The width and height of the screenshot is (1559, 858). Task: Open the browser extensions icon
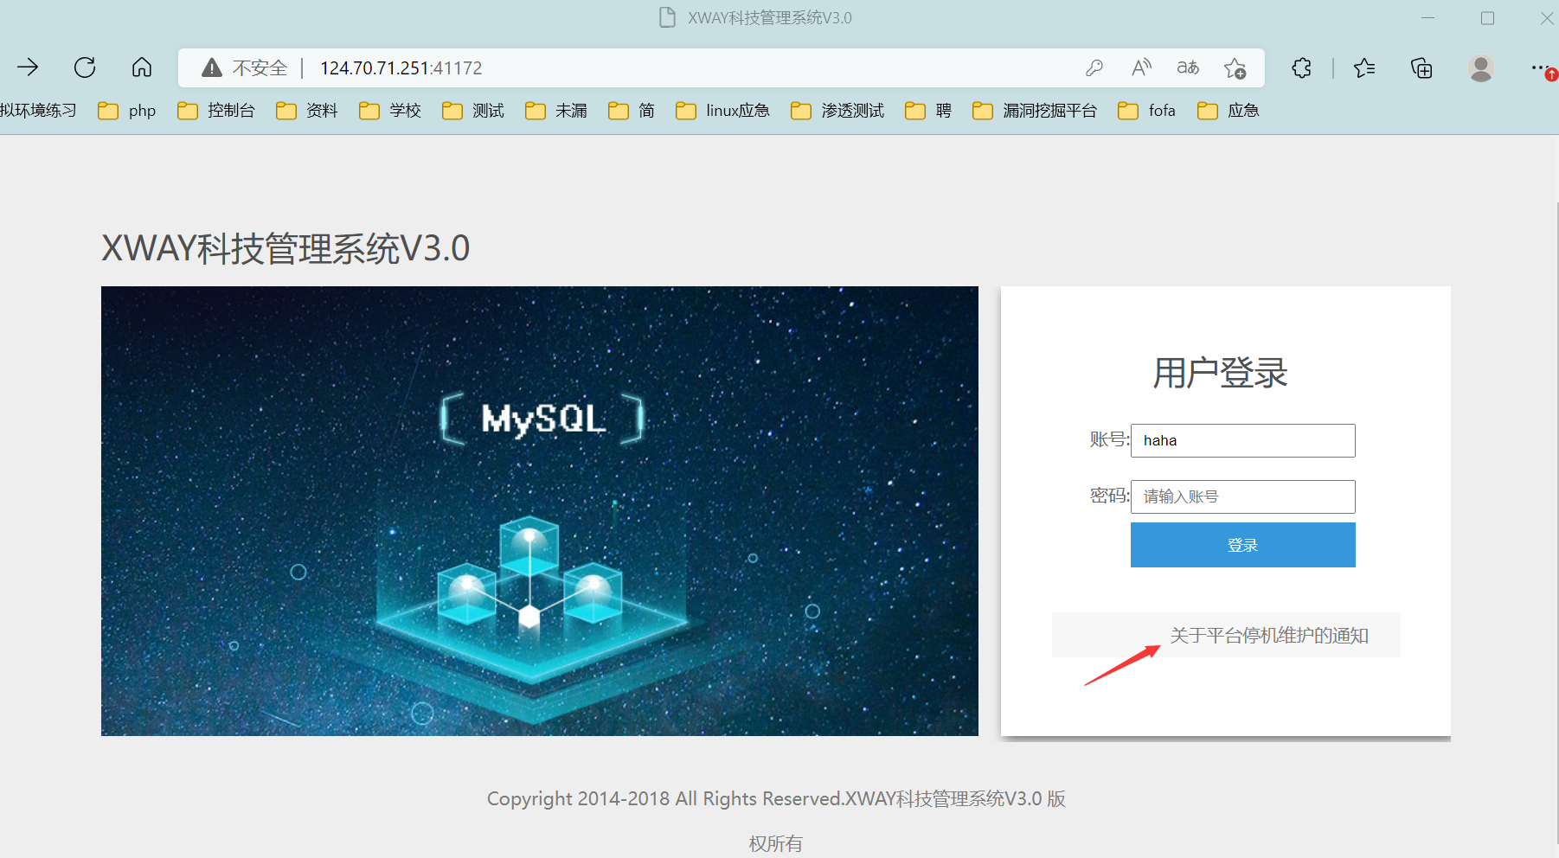click(x=1302, y=67)
